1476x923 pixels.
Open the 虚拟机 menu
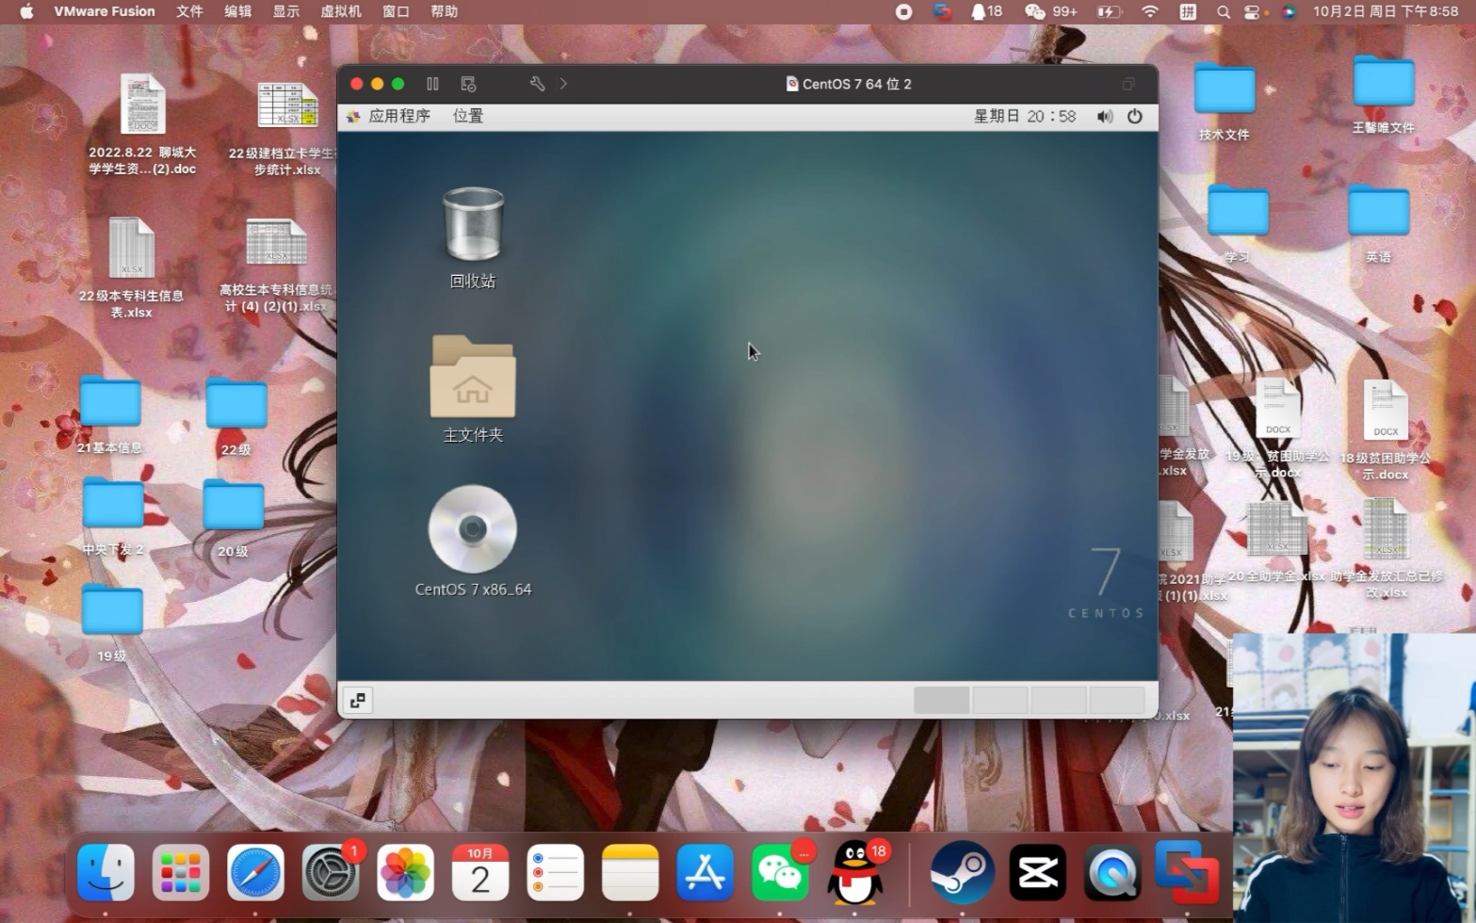pyautogui.click(x=341, y=11)
